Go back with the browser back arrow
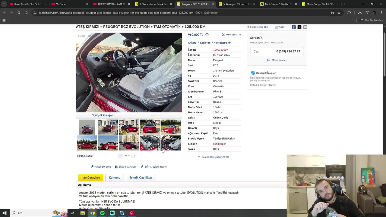 click(x=4, y=13)
